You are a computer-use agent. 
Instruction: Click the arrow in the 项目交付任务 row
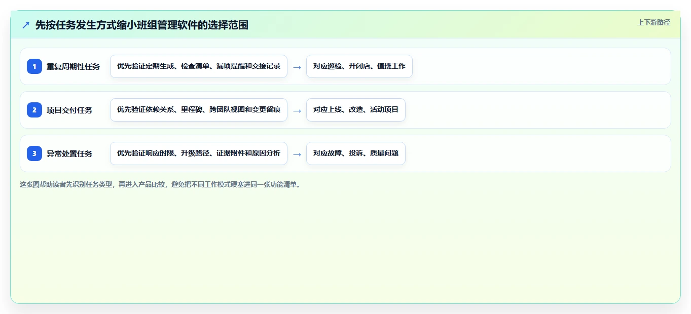tap(297, 110)
